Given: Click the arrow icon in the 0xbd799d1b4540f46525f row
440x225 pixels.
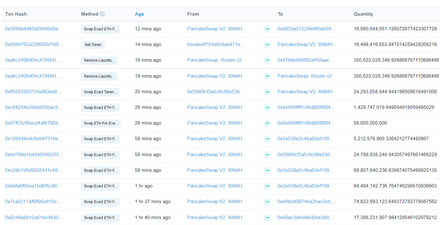Looking at the screenshot, I should click(x=267, y=155).
